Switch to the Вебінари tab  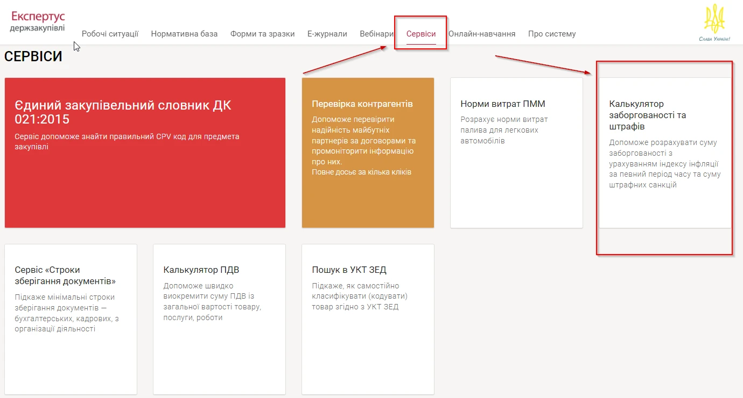tap(376, 34)
